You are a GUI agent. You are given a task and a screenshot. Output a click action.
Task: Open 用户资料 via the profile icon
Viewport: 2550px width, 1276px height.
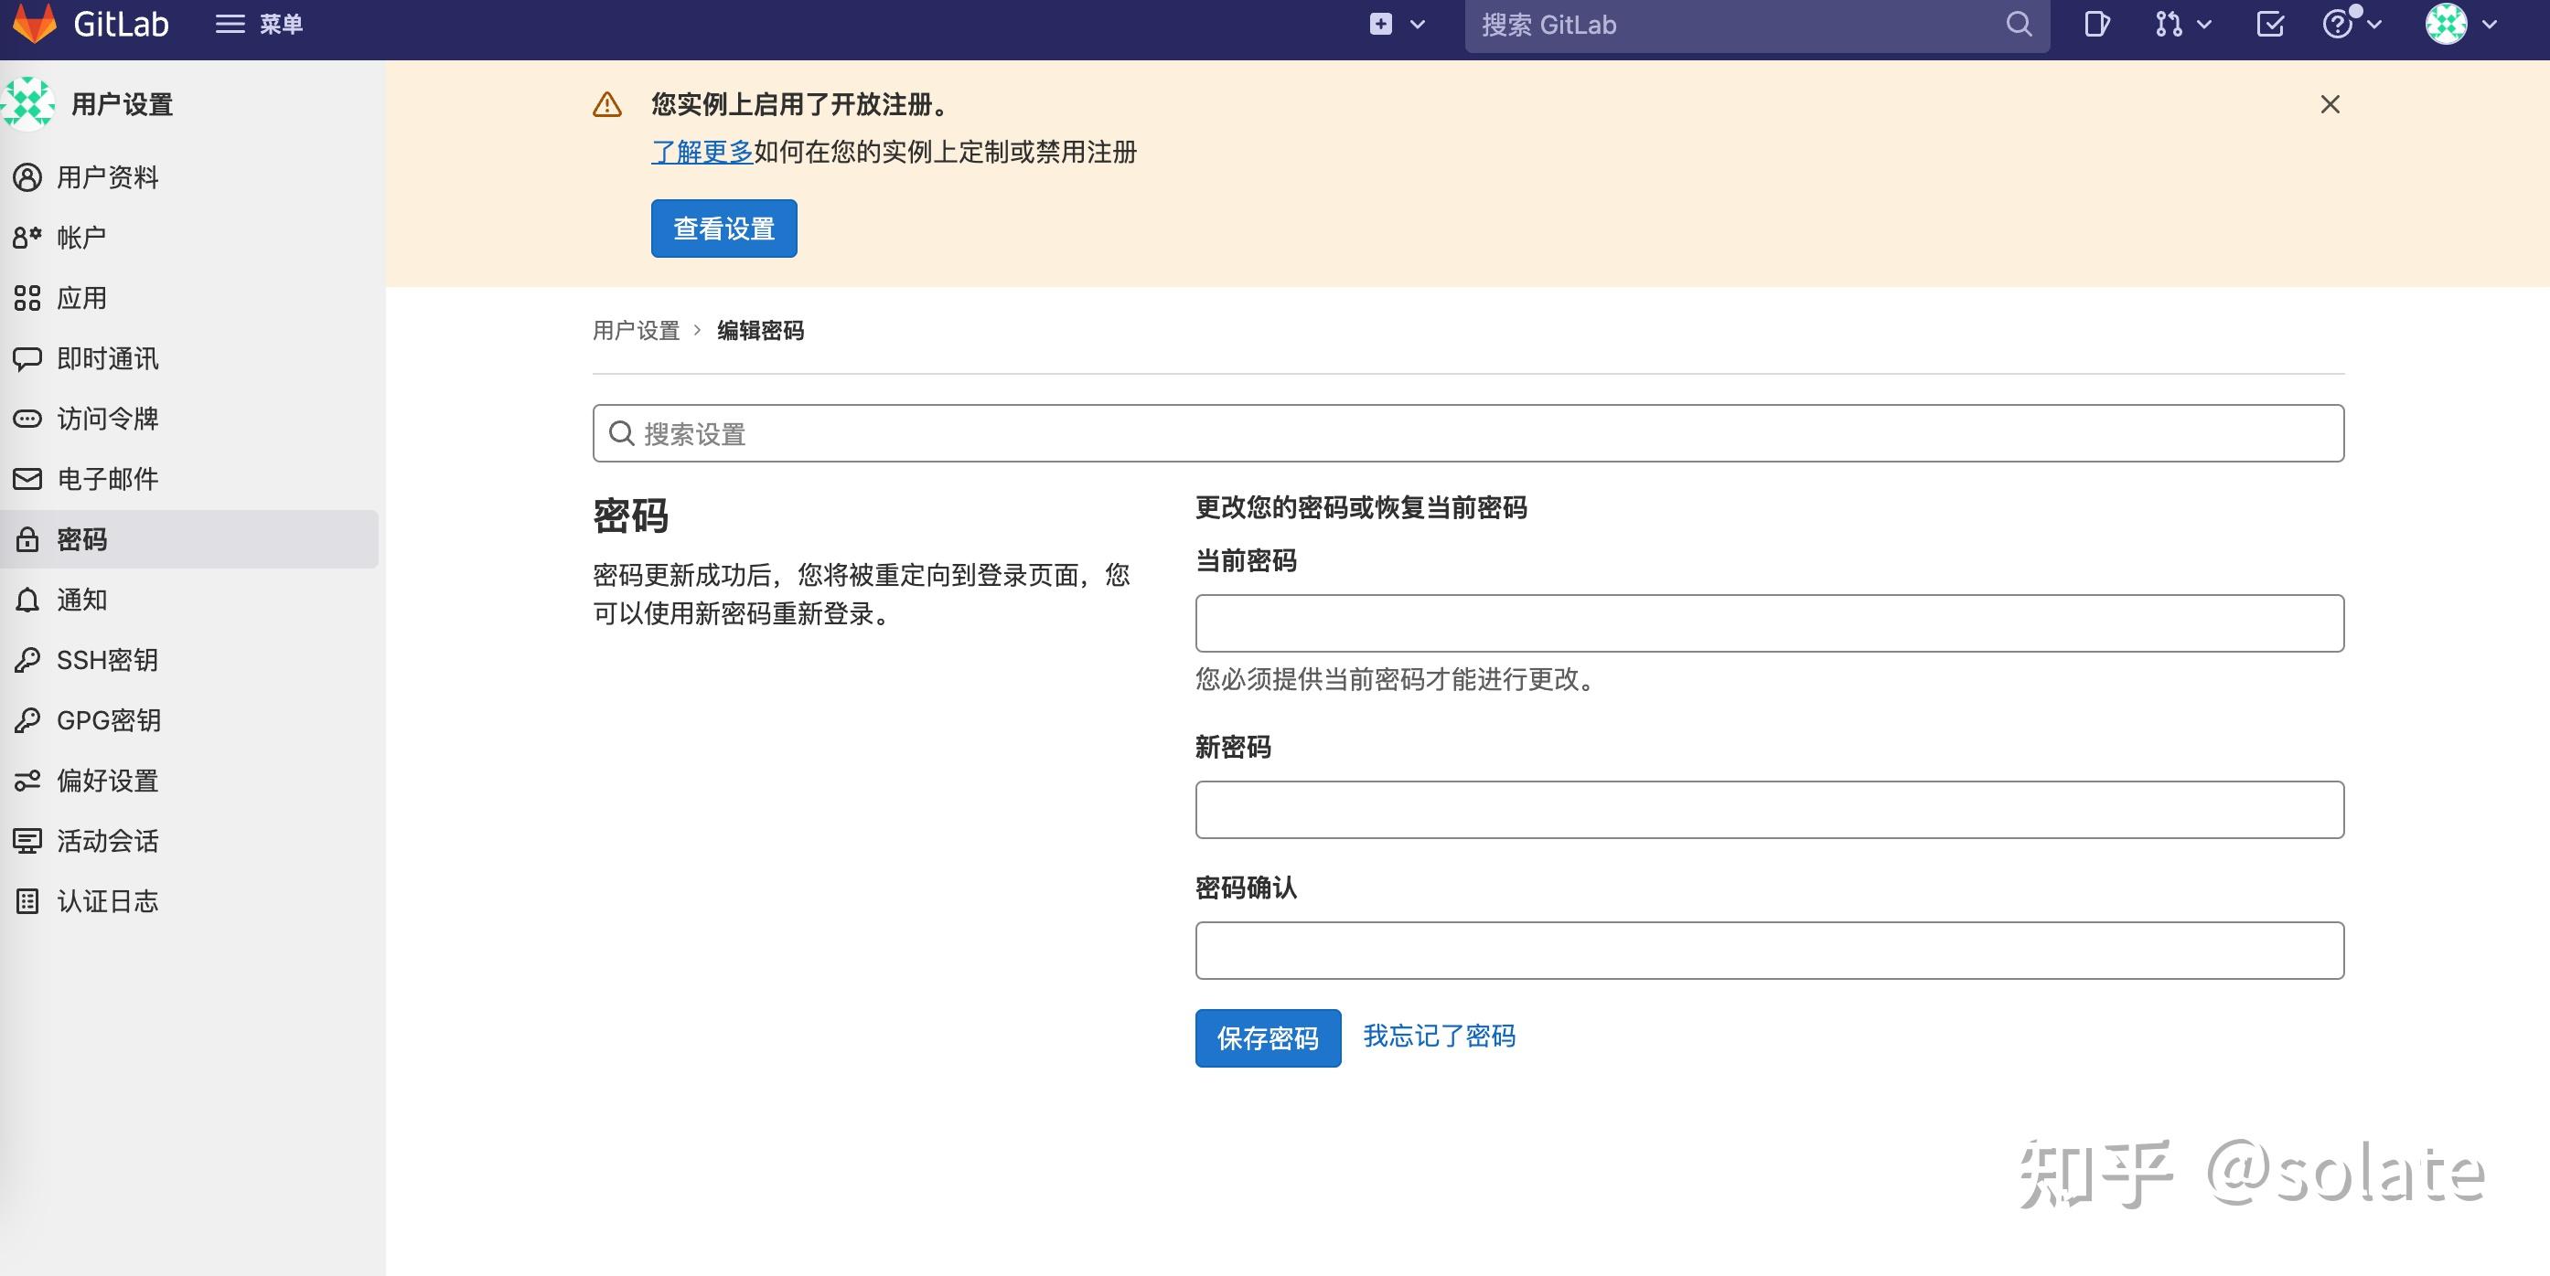coord(27,177)
